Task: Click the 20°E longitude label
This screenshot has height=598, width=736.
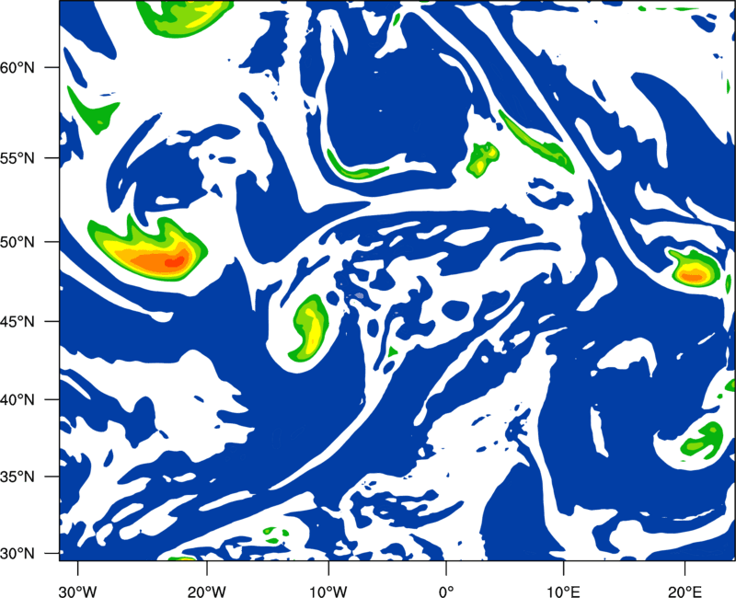Action: (x=684, y=592)
